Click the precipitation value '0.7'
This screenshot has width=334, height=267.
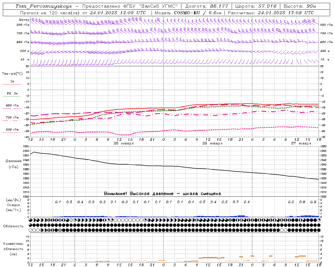click(235, 202)
